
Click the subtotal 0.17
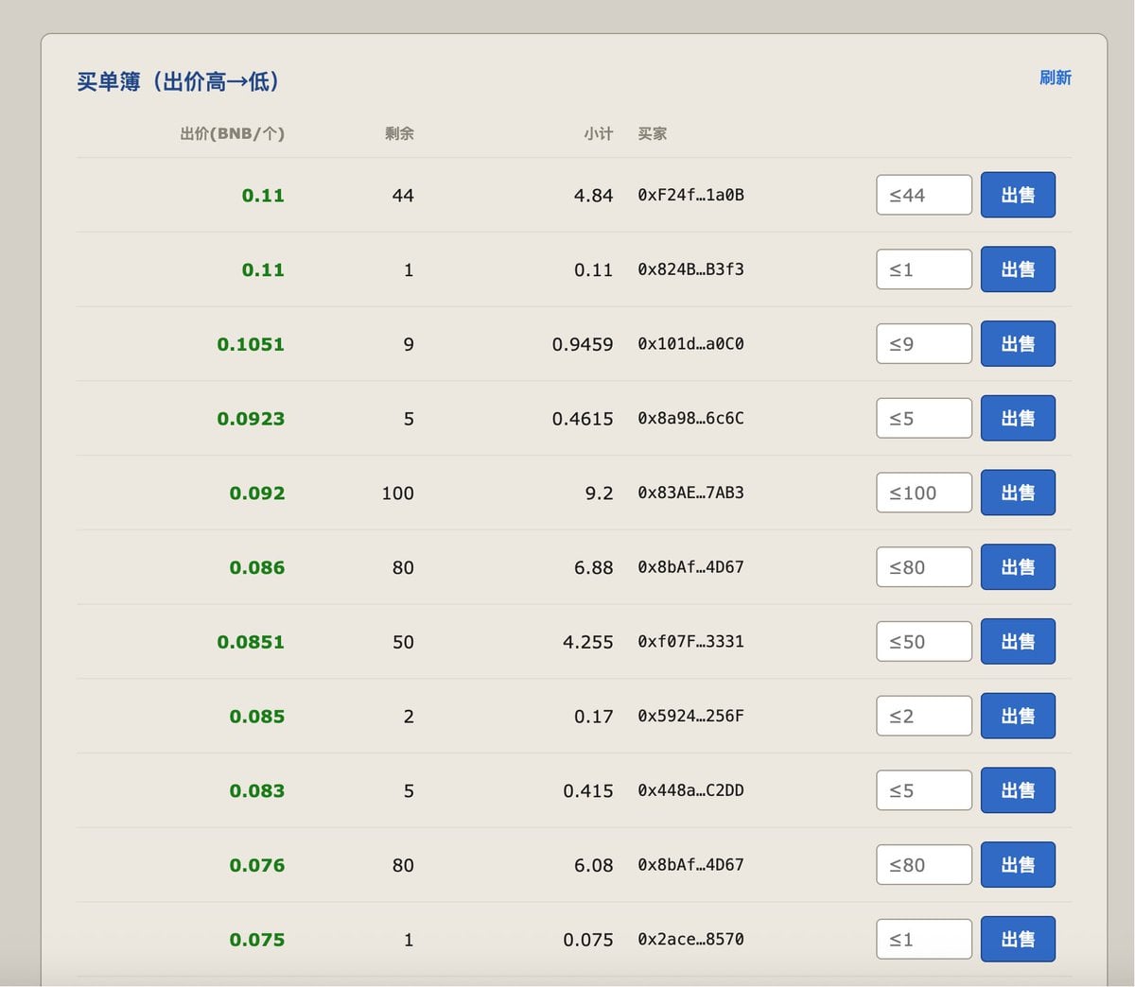coord(594,716)
